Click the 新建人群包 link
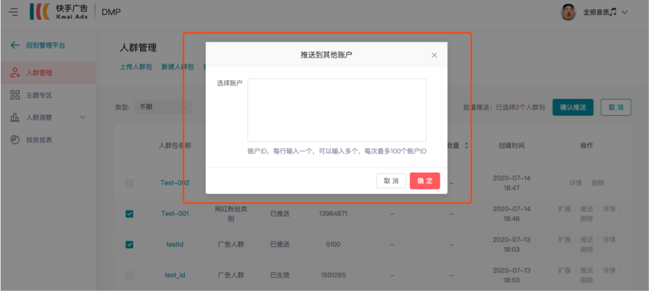The image size is (650, 292). [178, 67]
